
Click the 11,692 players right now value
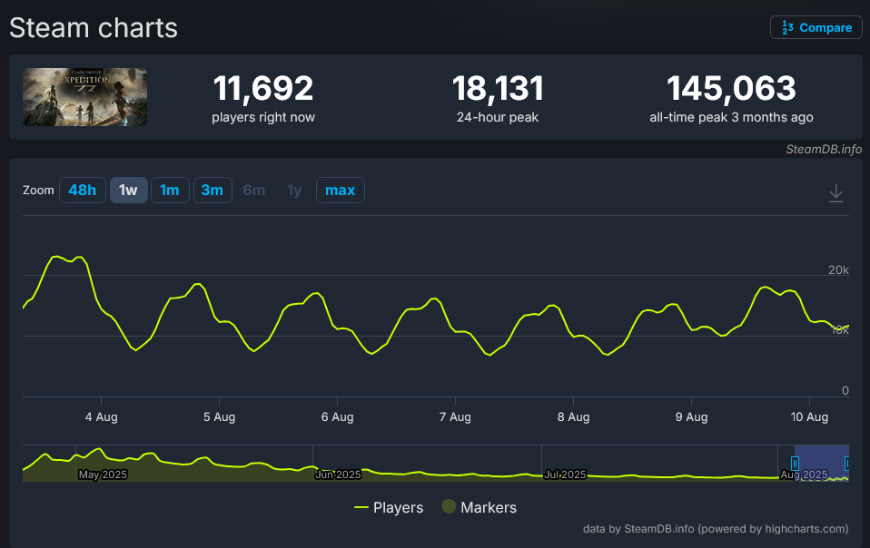[263, 89]
